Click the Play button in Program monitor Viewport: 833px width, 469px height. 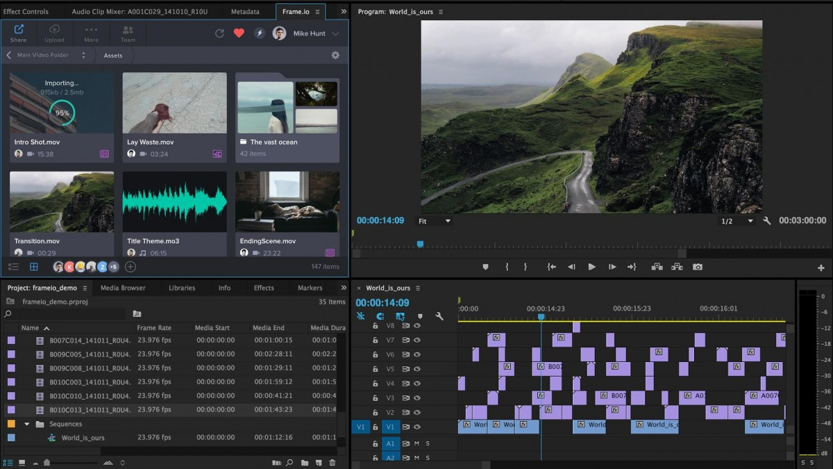592,266
